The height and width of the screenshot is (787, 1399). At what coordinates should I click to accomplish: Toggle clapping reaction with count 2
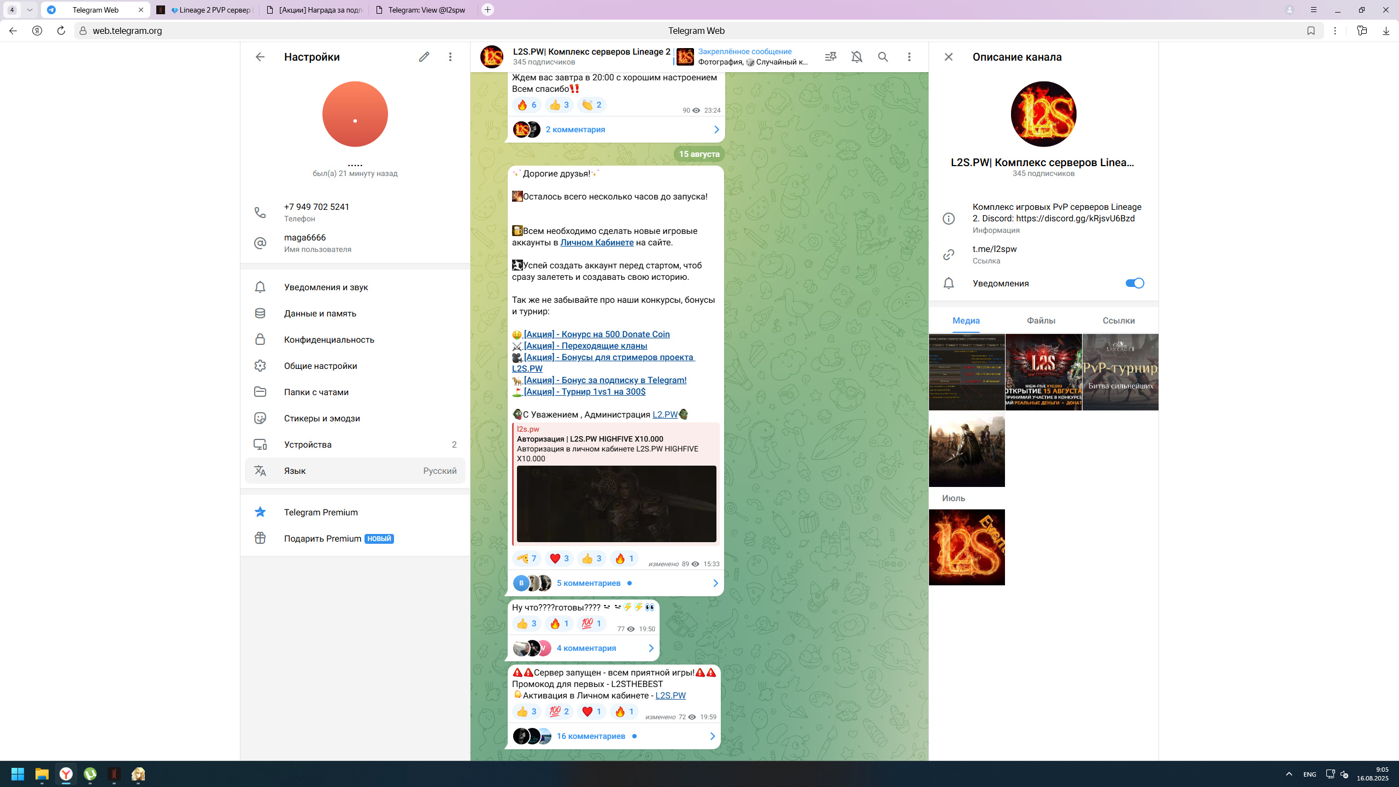pos(592,105)
